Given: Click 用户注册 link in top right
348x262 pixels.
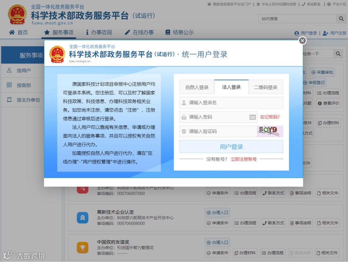Looking at the screenshot, I should (x=334, y=33).
